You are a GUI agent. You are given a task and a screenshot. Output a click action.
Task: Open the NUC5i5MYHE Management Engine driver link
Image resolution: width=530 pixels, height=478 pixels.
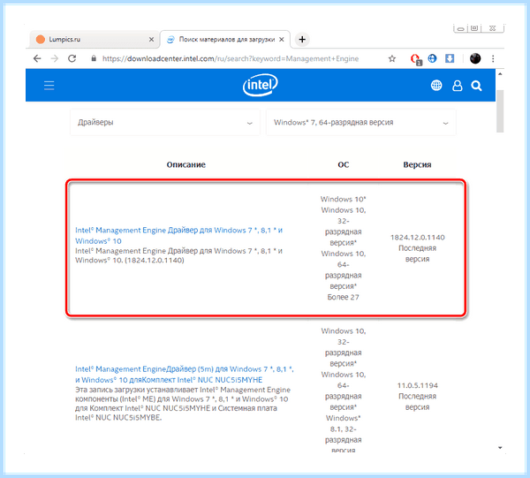pyautogui.click(x=185, y=375)
